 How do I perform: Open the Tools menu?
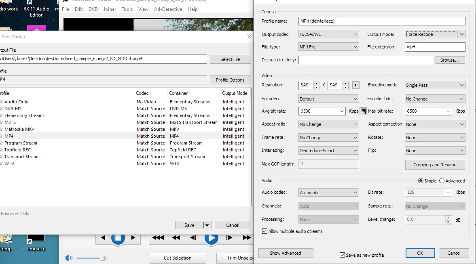tap(127, 9)
